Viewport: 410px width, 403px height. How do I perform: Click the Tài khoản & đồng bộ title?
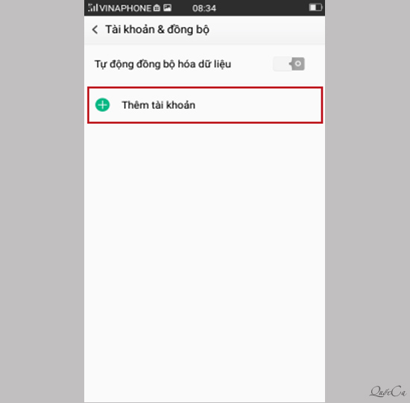157,30
